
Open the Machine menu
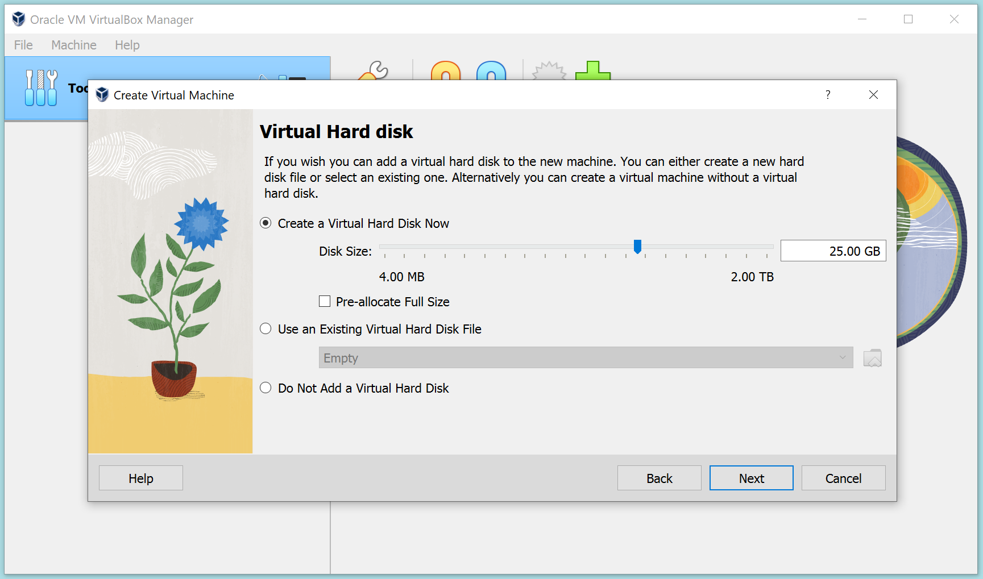tap(73, 45)
